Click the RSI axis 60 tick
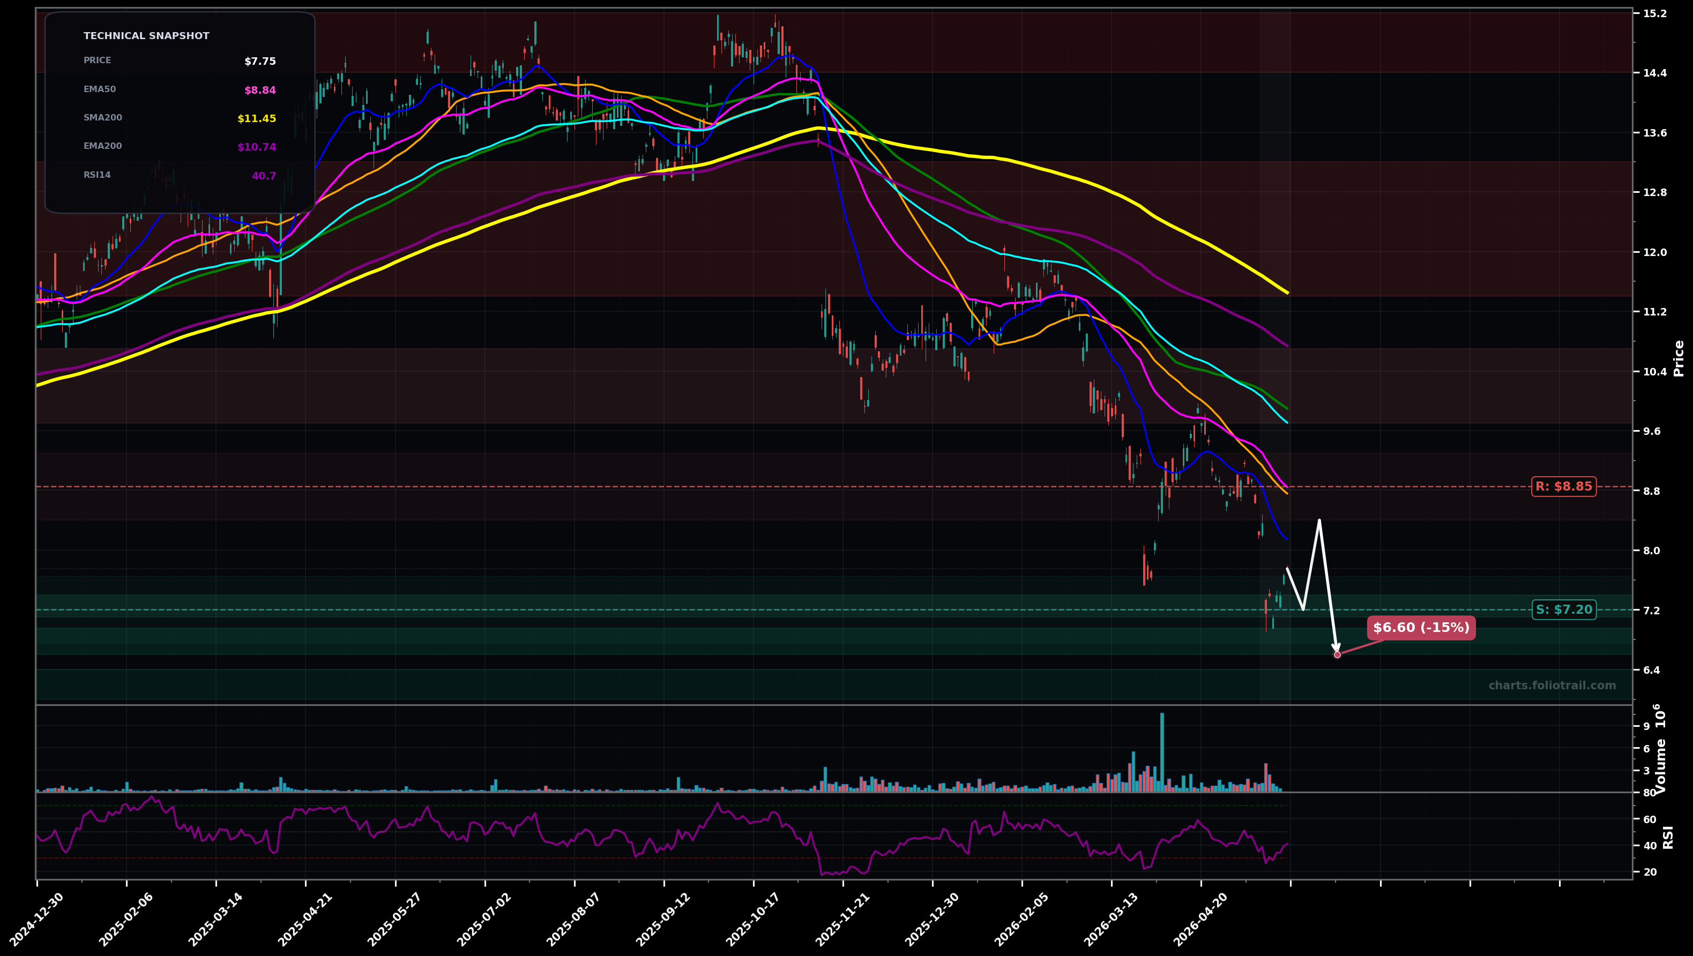The height and width of the screenshot is (956, 1693). point(1650,819)
